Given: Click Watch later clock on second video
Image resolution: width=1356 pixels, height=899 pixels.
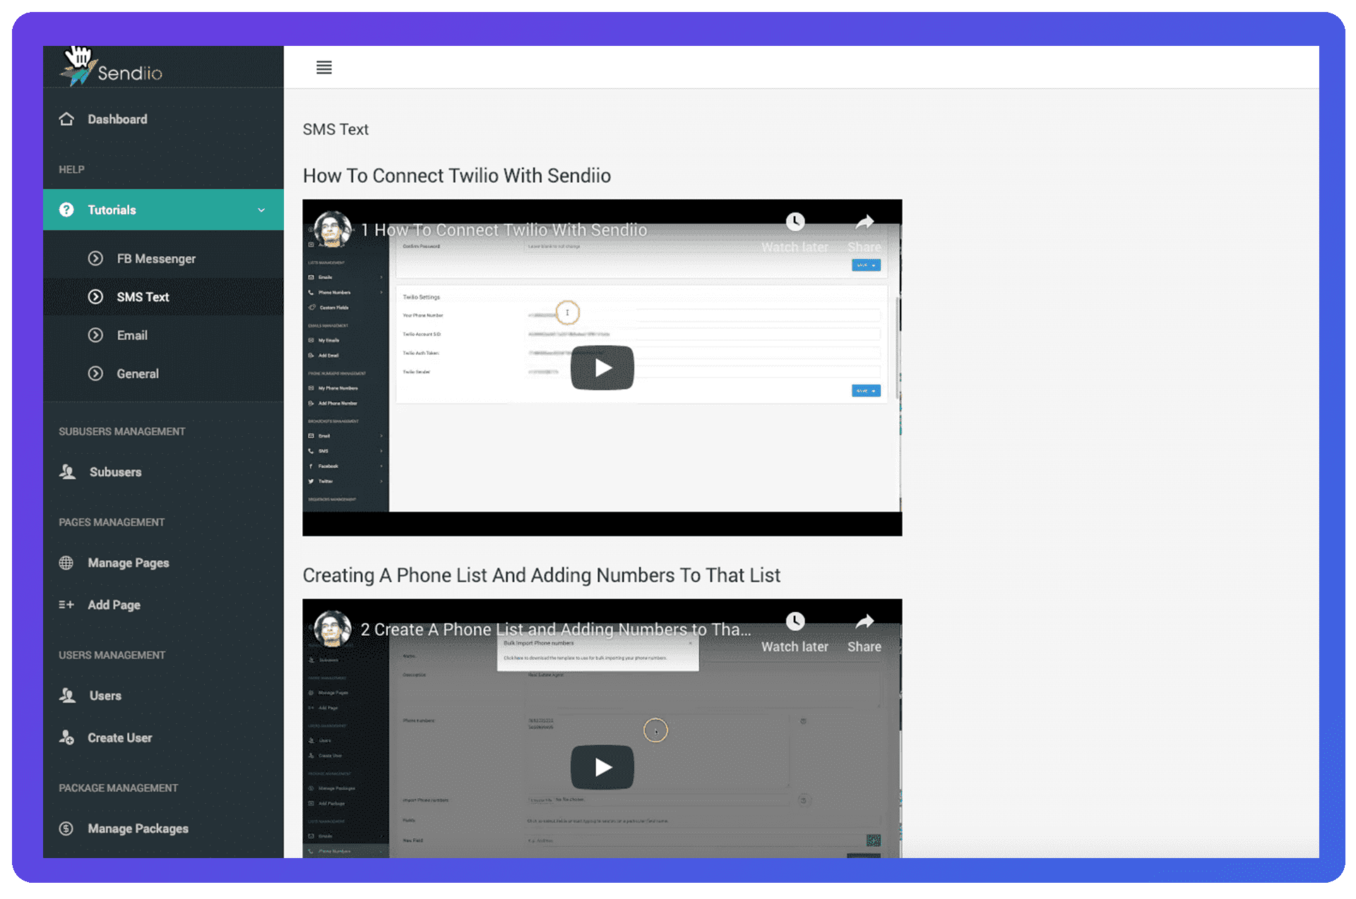Looking at the screenshot, I should (x=795, y=622).
